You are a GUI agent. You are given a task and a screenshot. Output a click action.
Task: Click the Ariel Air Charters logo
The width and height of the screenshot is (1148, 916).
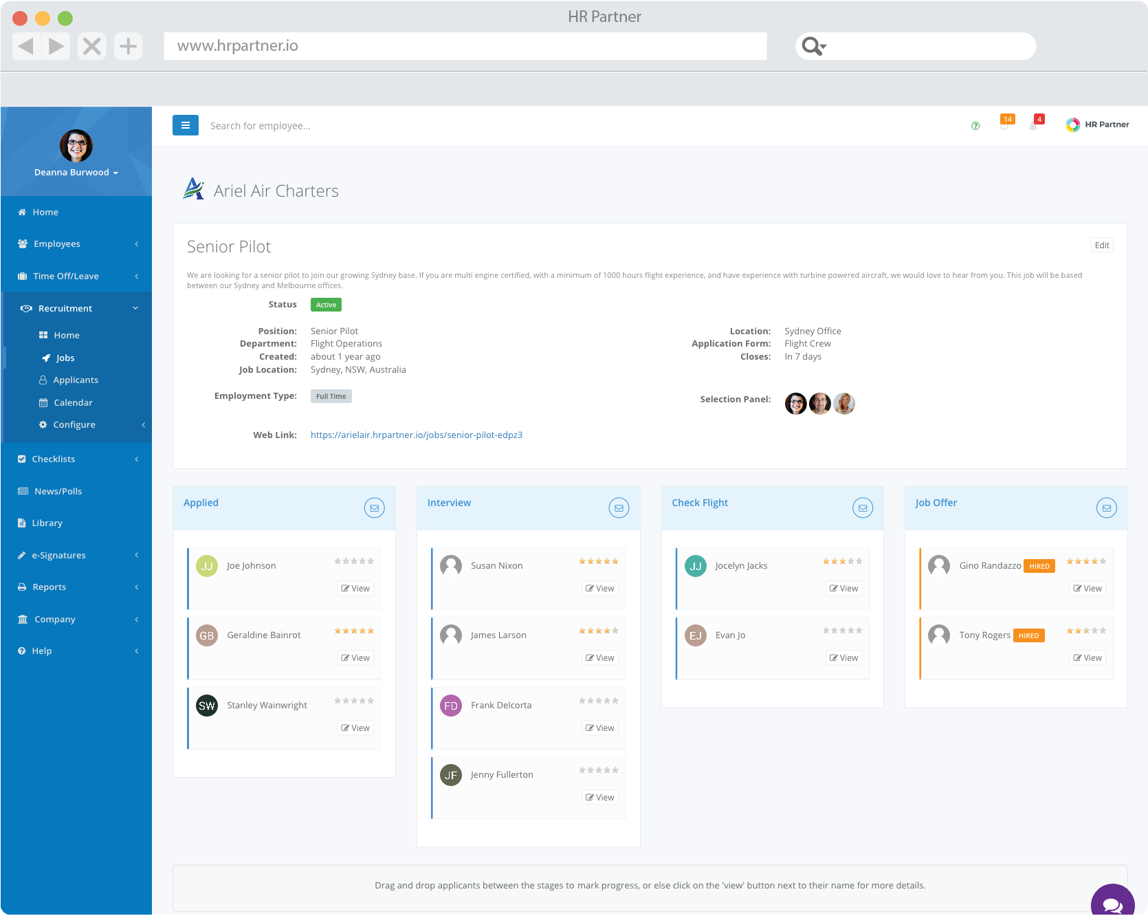[194, 189]
